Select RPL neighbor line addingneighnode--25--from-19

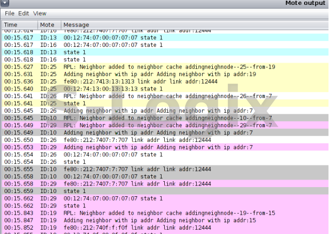pos(165,67)
